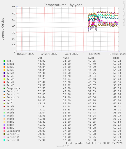
Task: Click the '0' y-axis tick label
Action: pos(14,52)
